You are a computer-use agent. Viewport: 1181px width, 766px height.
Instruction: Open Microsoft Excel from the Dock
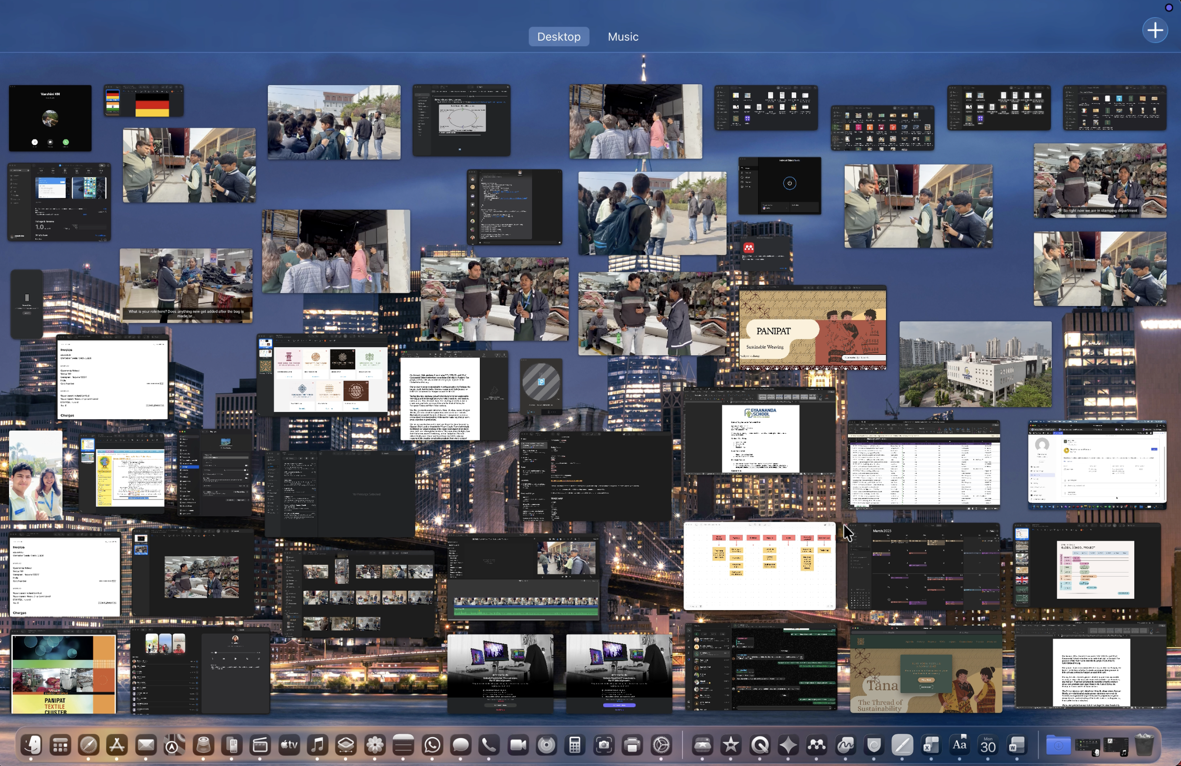[931, 747]
